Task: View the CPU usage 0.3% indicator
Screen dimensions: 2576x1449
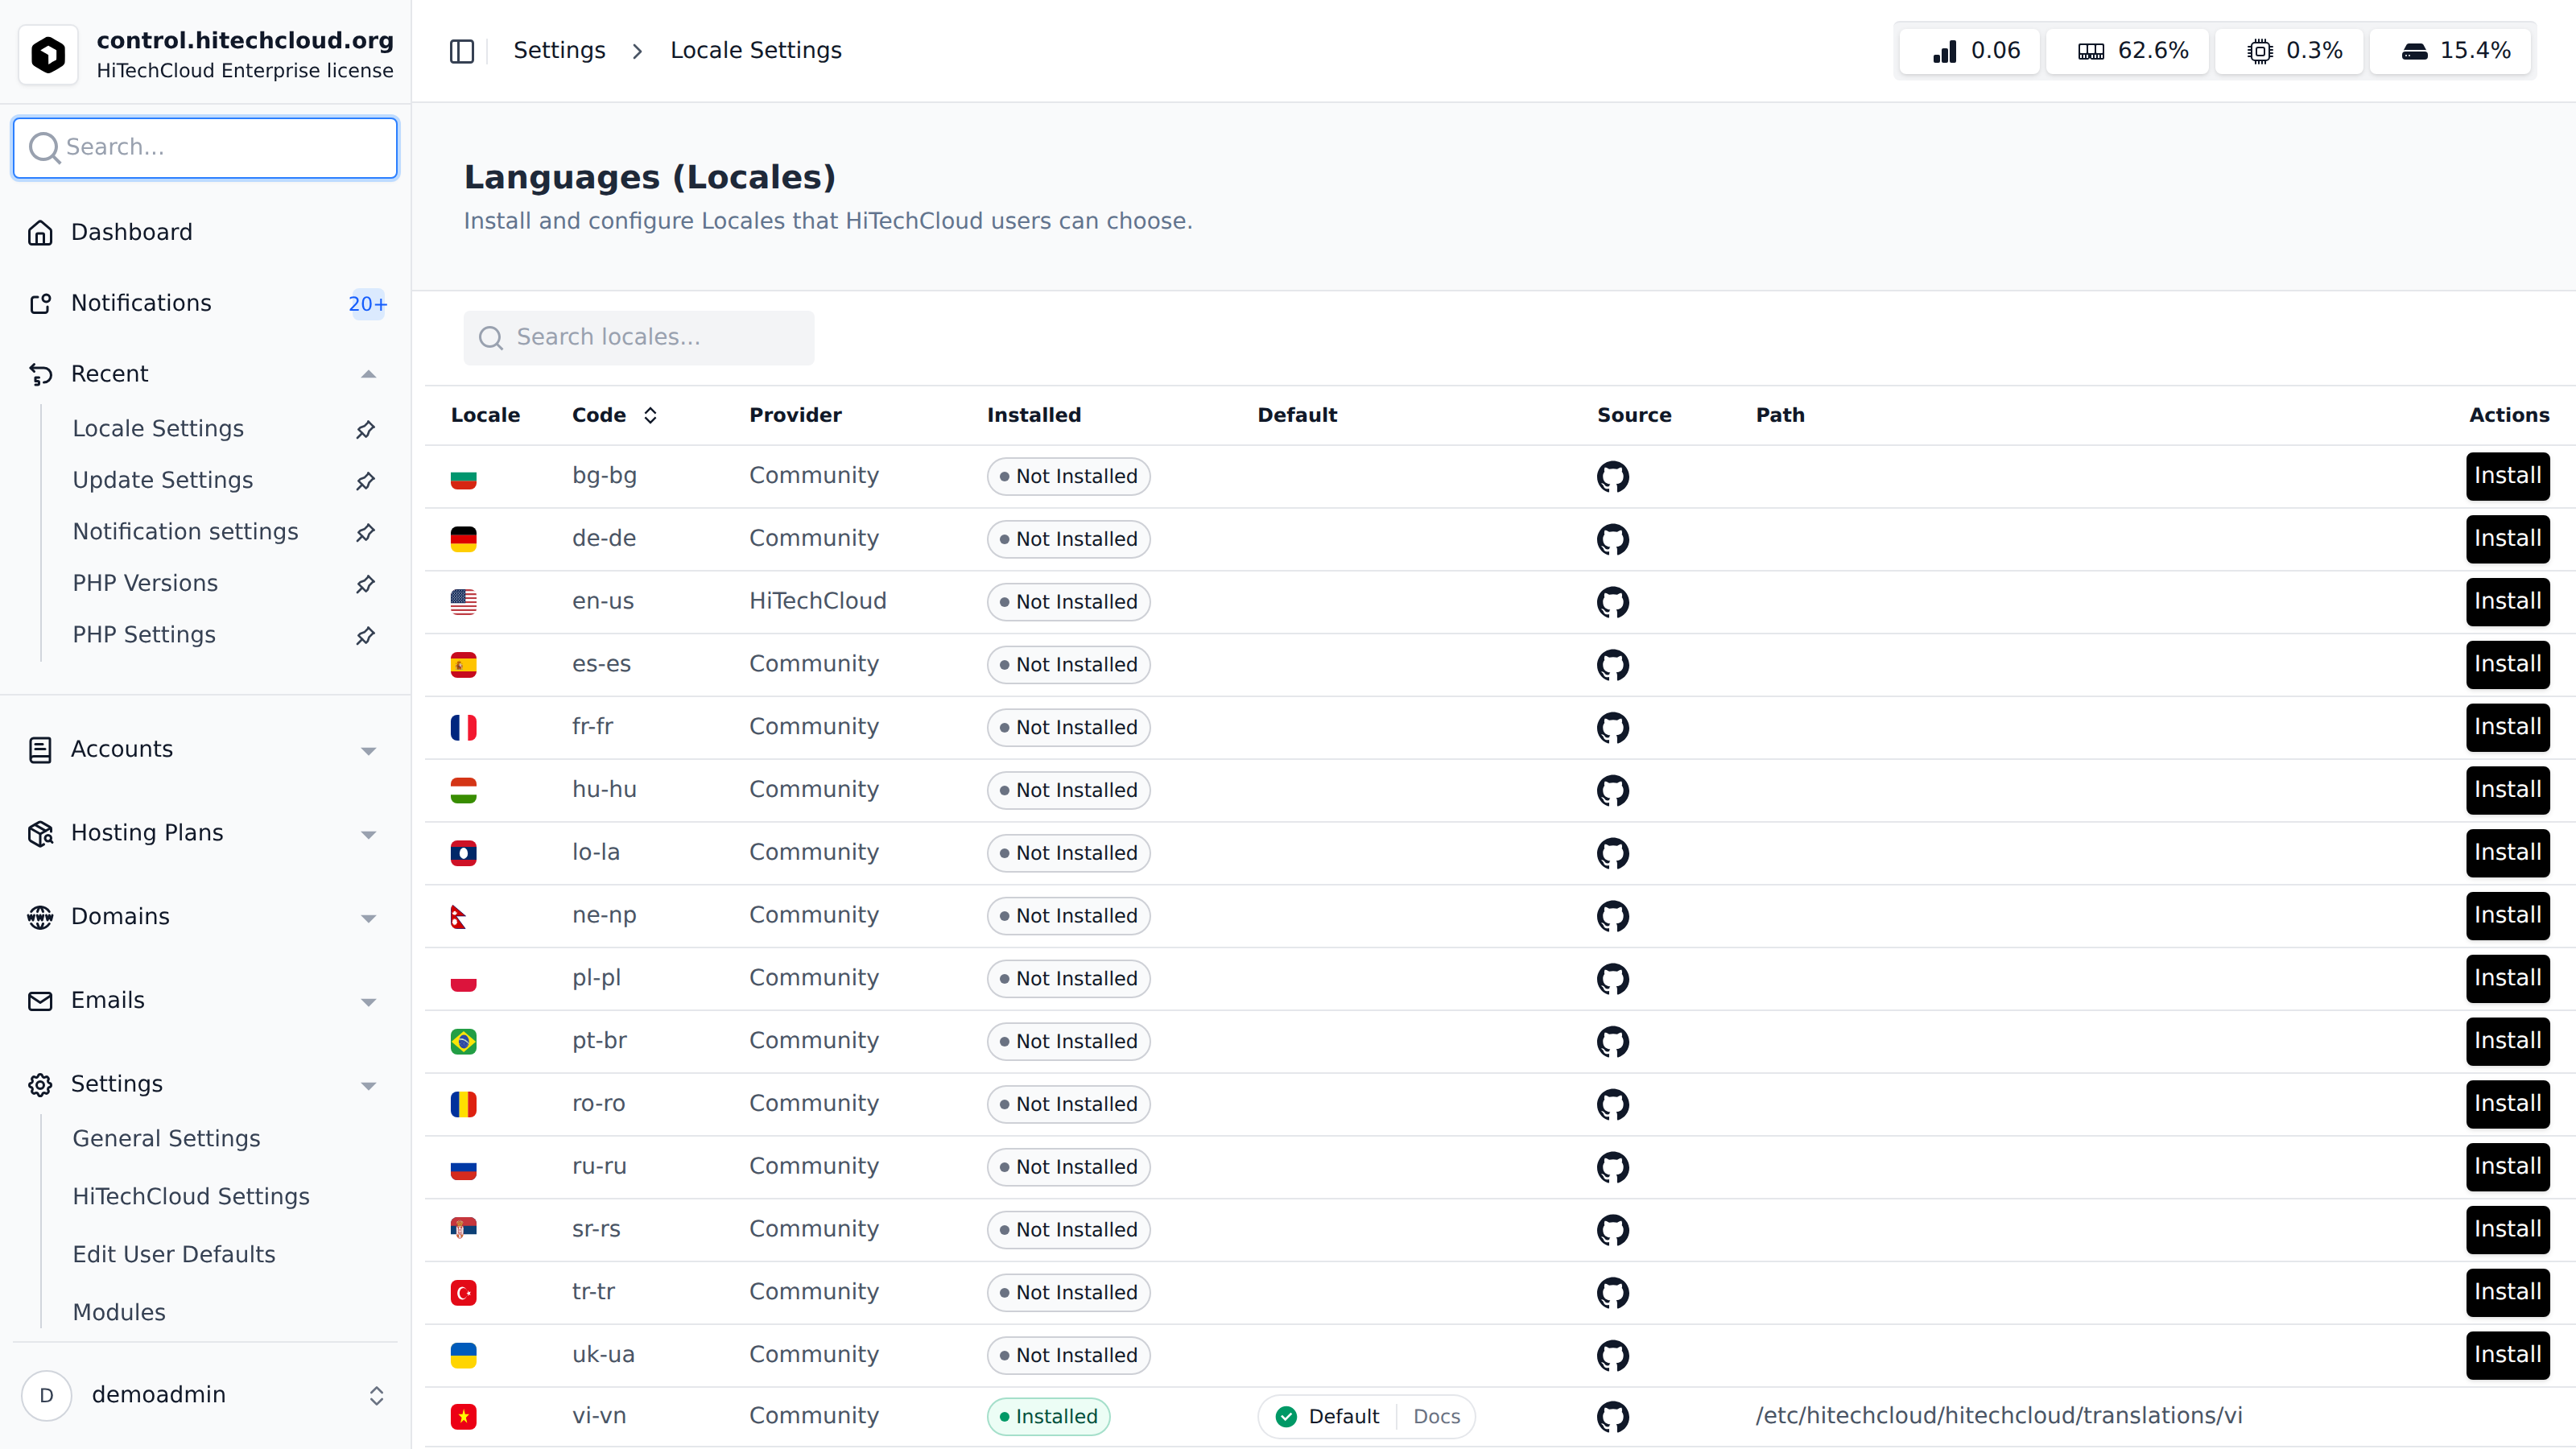Action: click(x=2290, y=51)
